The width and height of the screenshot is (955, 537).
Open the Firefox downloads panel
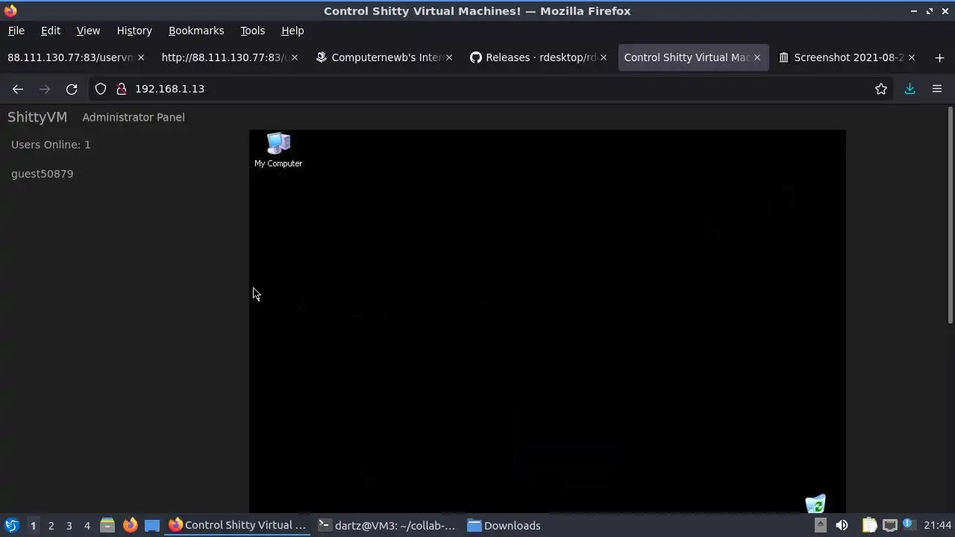pos(909,89)
